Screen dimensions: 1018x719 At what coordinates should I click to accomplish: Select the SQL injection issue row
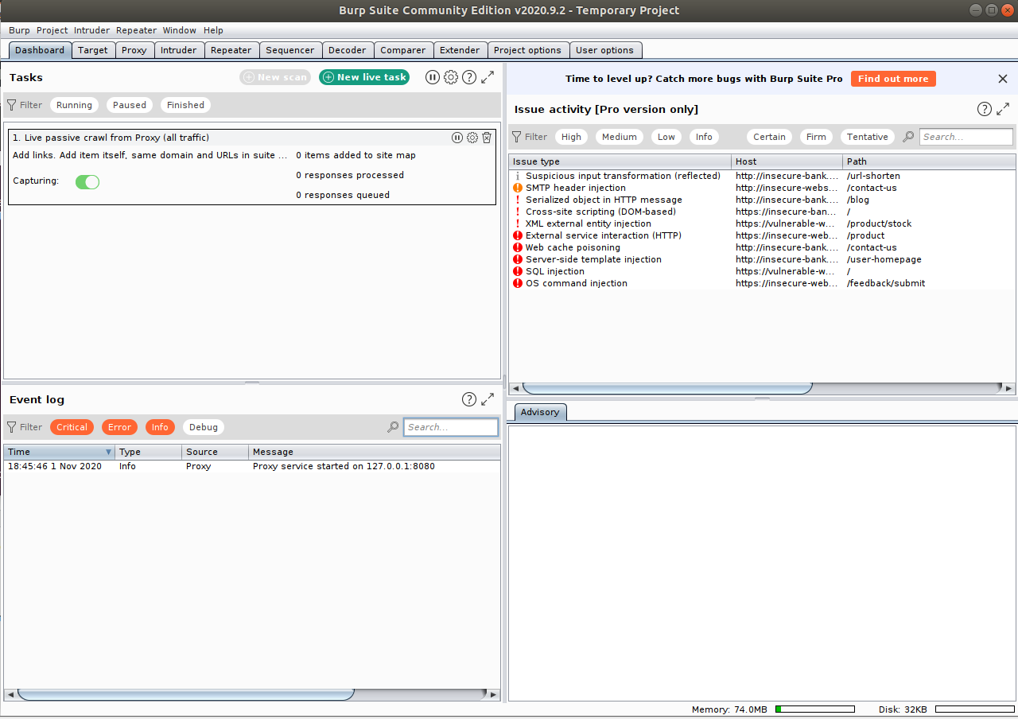tap(554, 271)
